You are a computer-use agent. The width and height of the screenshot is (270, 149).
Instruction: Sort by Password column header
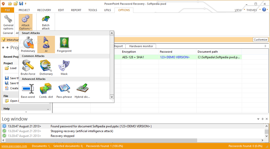pos(177,52)
